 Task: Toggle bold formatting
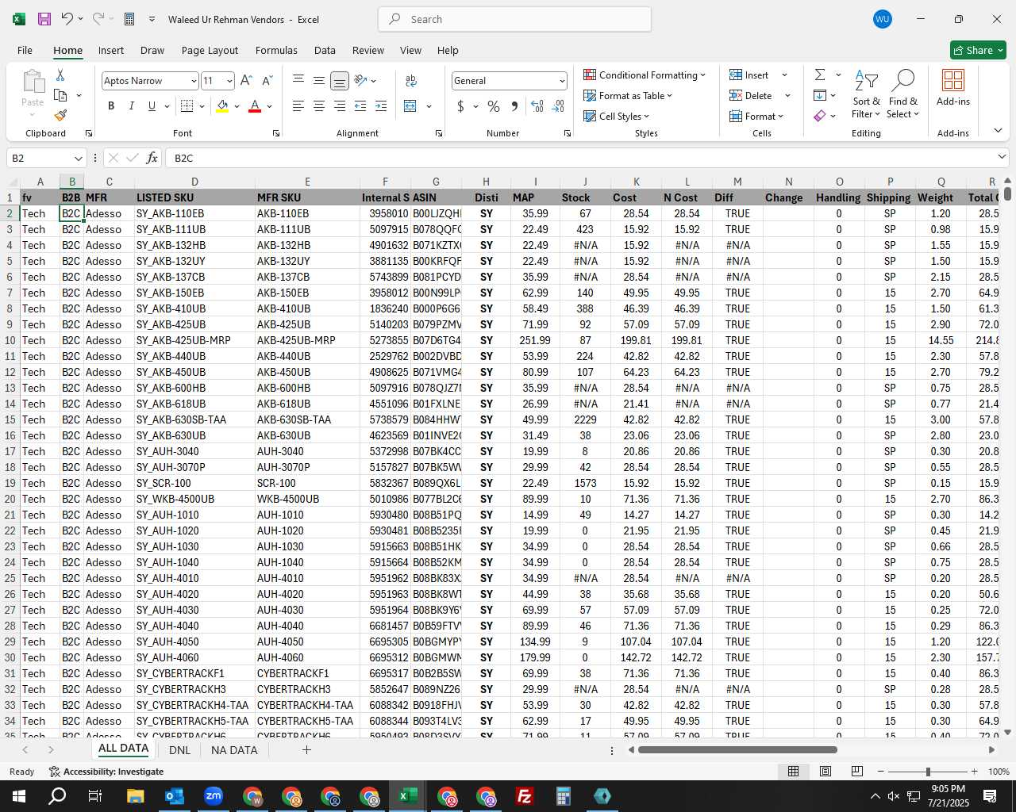click(x=111, y=106)
